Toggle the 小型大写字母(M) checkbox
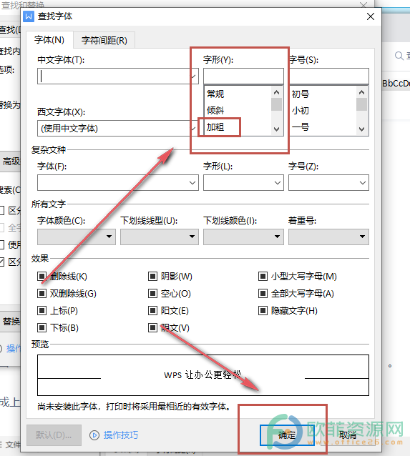The width and height of the screenshot is (410, 456). tap(263, 276)
